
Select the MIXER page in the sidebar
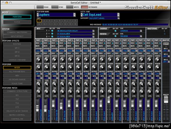[17, 68]
